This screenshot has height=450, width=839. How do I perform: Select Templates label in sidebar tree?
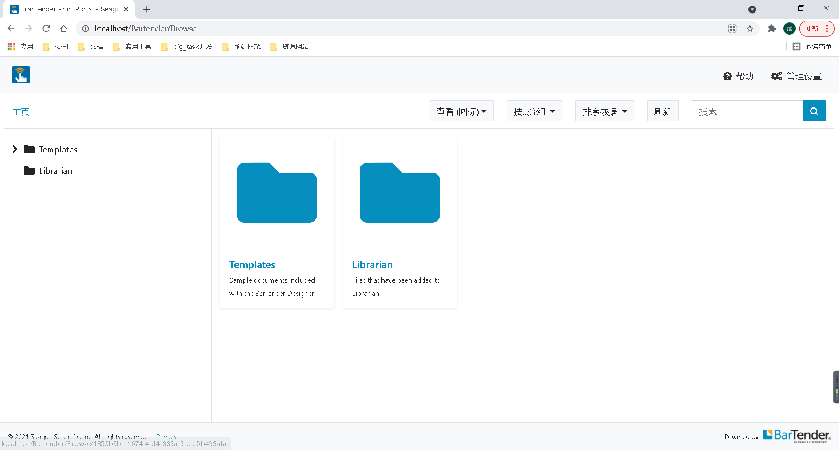tap(58, 149)
